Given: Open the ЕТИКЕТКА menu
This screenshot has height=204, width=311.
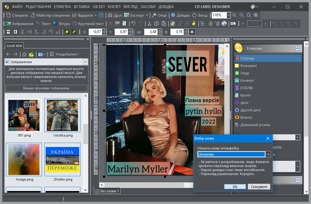Looking at the screenshot, I should pos(62,7).
